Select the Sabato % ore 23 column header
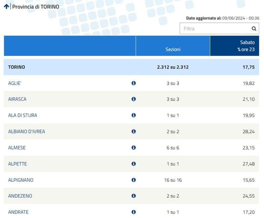Image resolution: width=264 pixels, height=218 pixels. click(234, 46)
